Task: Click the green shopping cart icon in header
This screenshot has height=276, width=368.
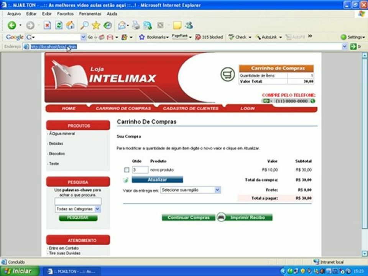Action: pos(227,74)
